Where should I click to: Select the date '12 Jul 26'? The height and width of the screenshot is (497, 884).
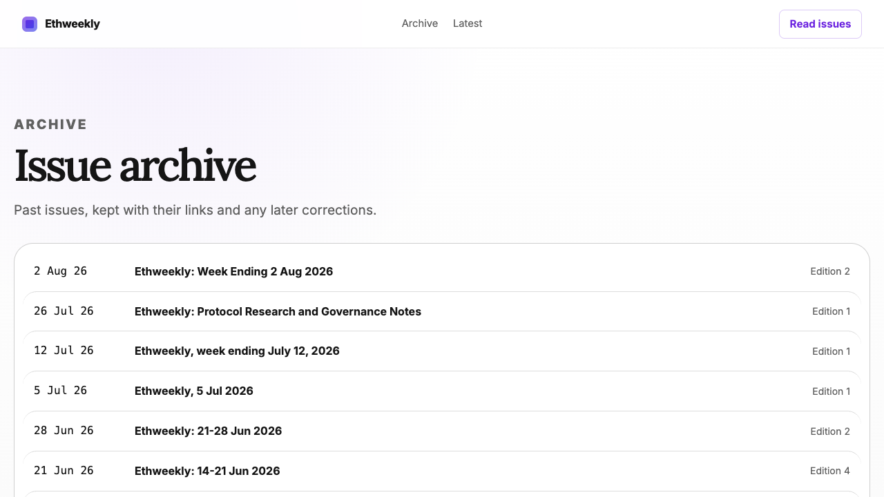point(64,351)
